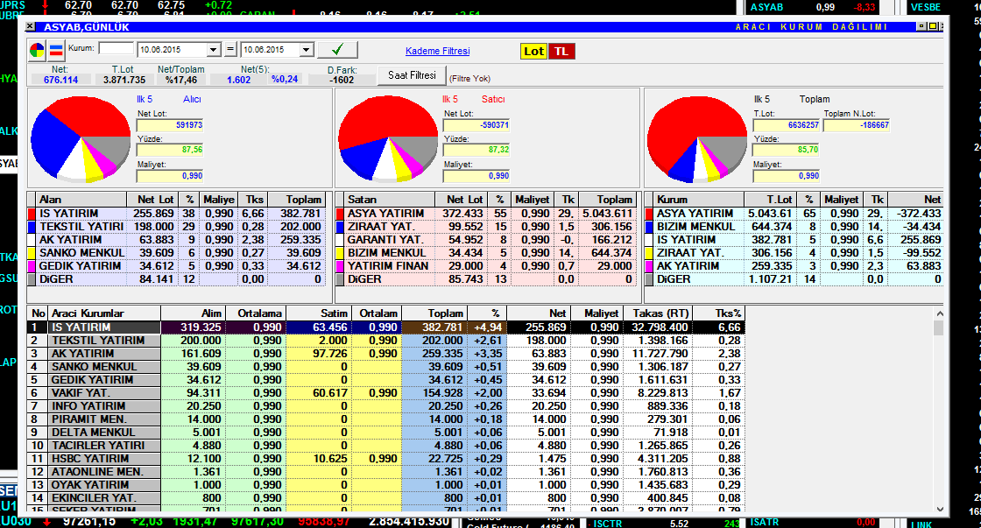The width and height of the screenshot is (981, 528).
Task: Click the Ilk 5 Alıcı pie chart
Action: pos(80,138)
